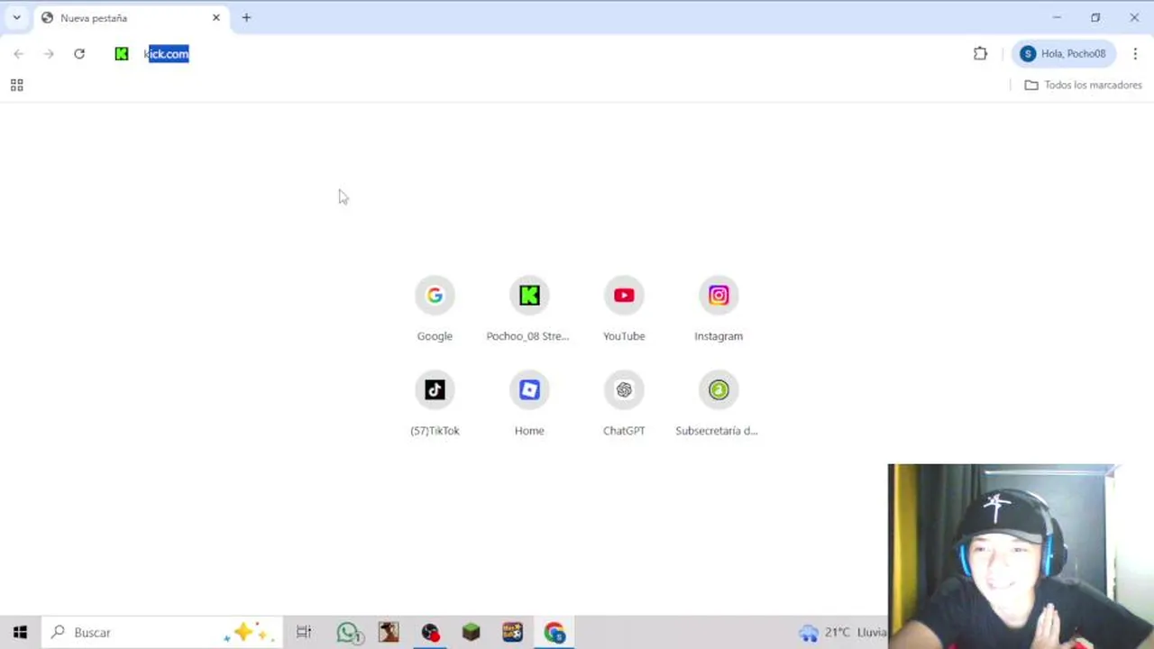
Task: Click the Kick site icon in address bar
Action: 122,54
